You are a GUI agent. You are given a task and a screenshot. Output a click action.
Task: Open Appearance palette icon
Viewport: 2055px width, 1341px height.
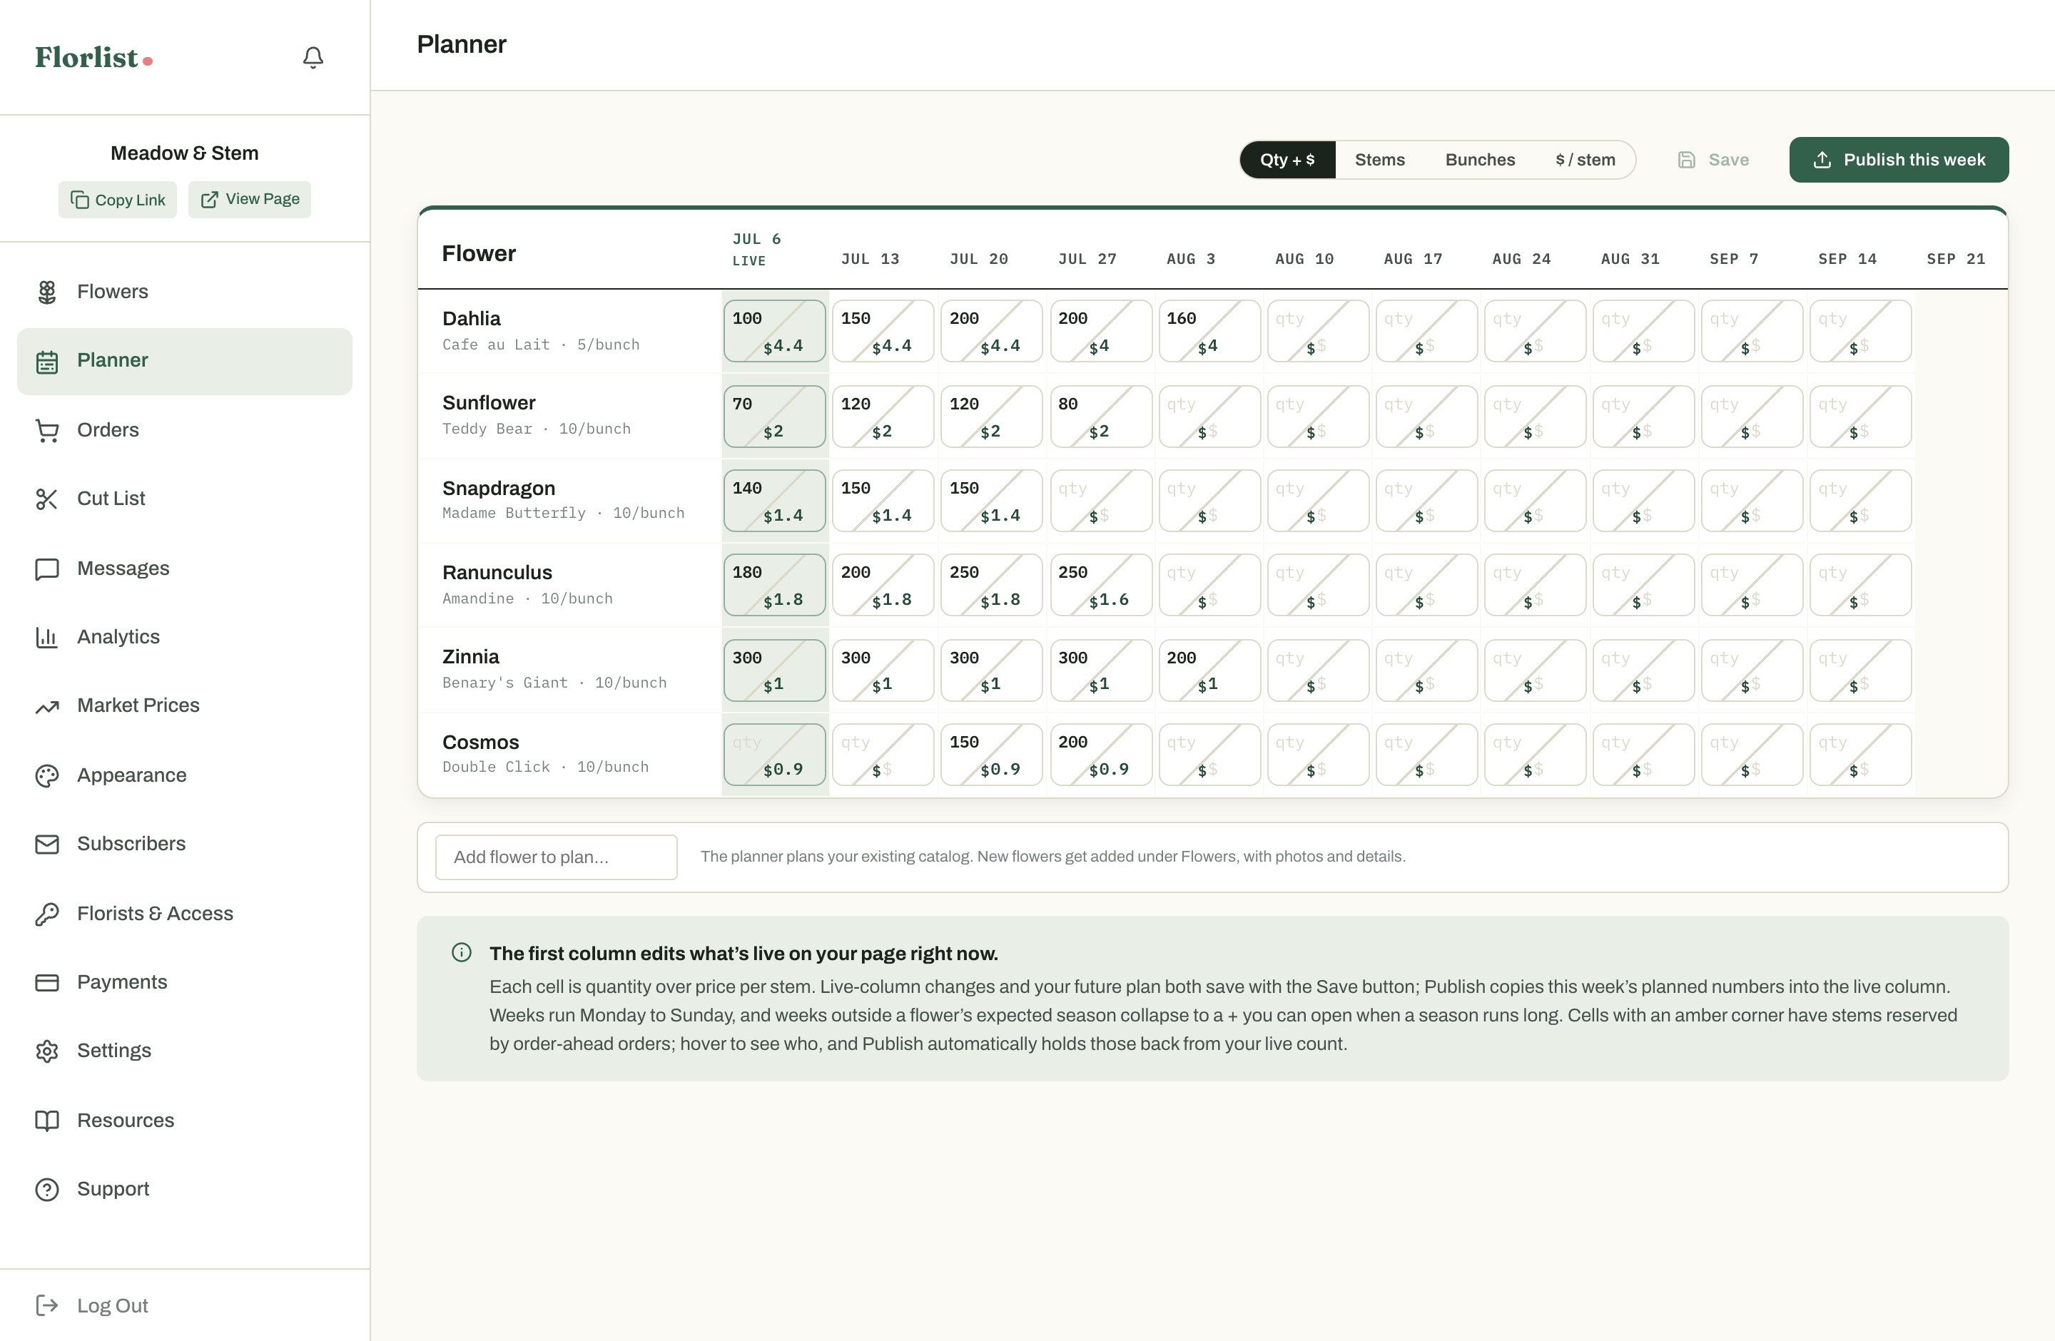pyautogui.click(x=46, y=775)
